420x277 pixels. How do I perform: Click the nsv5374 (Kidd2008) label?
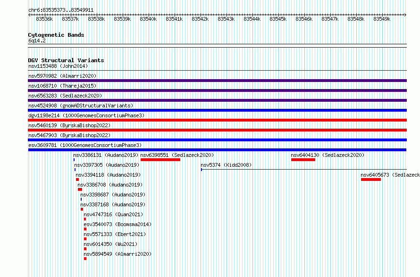[x=227, y=165]
